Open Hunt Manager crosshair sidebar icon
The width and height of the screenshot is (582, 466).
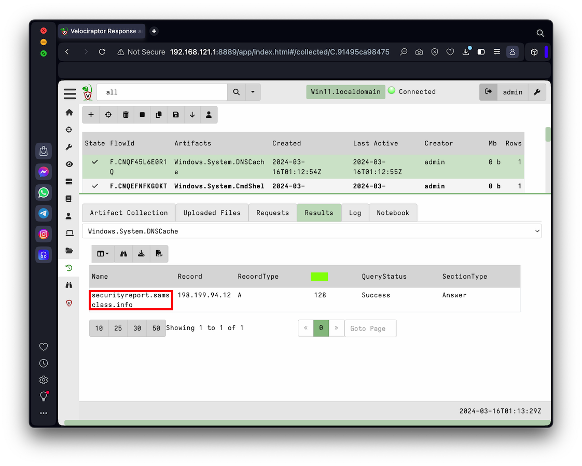[x=69, y=130]
